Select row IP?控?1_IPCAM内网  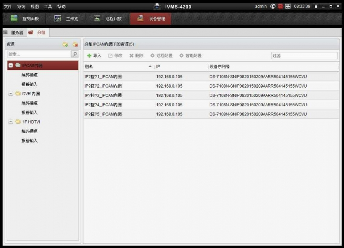click(211, 77)
